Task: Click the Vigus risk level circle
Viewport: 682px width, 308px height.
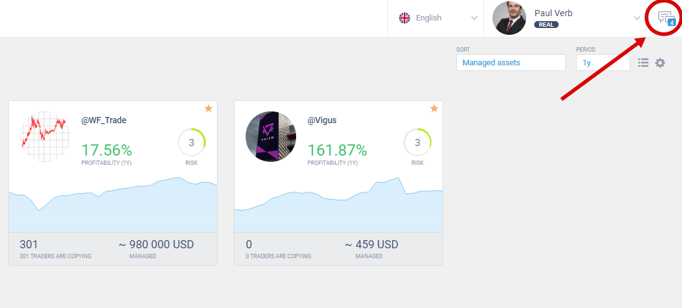Action: 417,142
